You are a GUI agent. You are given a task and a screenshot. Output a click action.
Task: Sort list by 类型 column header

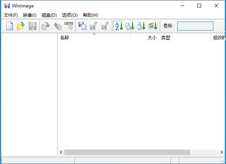185,38
